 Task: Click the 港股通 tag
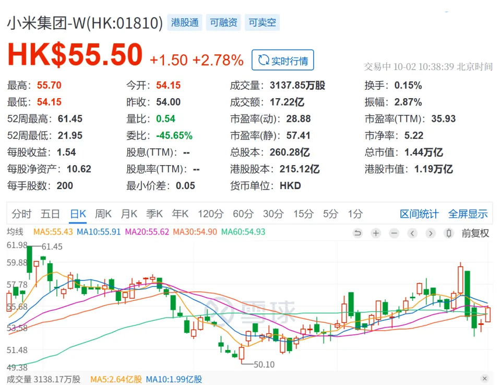[185, 23]
